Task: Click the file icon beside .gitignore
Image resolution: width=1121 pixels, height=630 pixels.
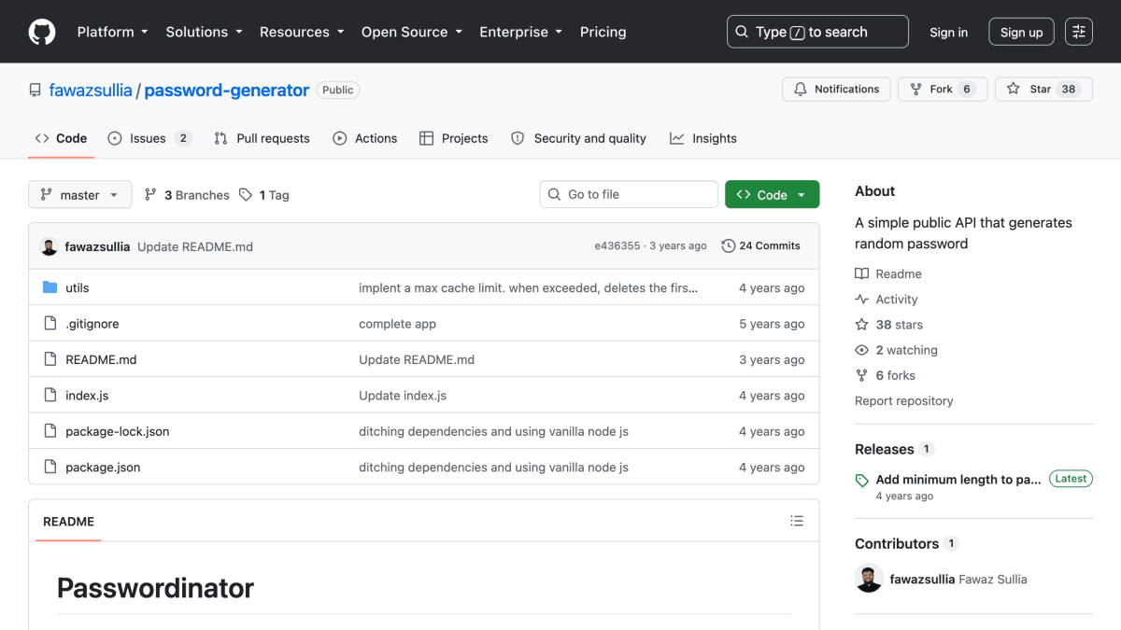Action: [x=50, y=324]
